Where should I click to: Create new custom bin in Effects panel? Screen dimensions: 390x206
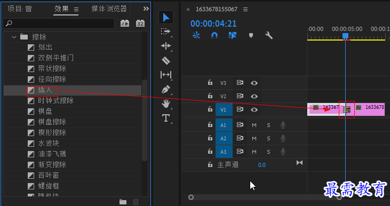(x=123, y=202)
